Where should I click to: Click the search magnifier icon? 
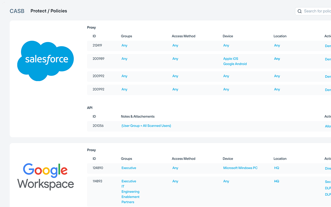coord(300,11)
